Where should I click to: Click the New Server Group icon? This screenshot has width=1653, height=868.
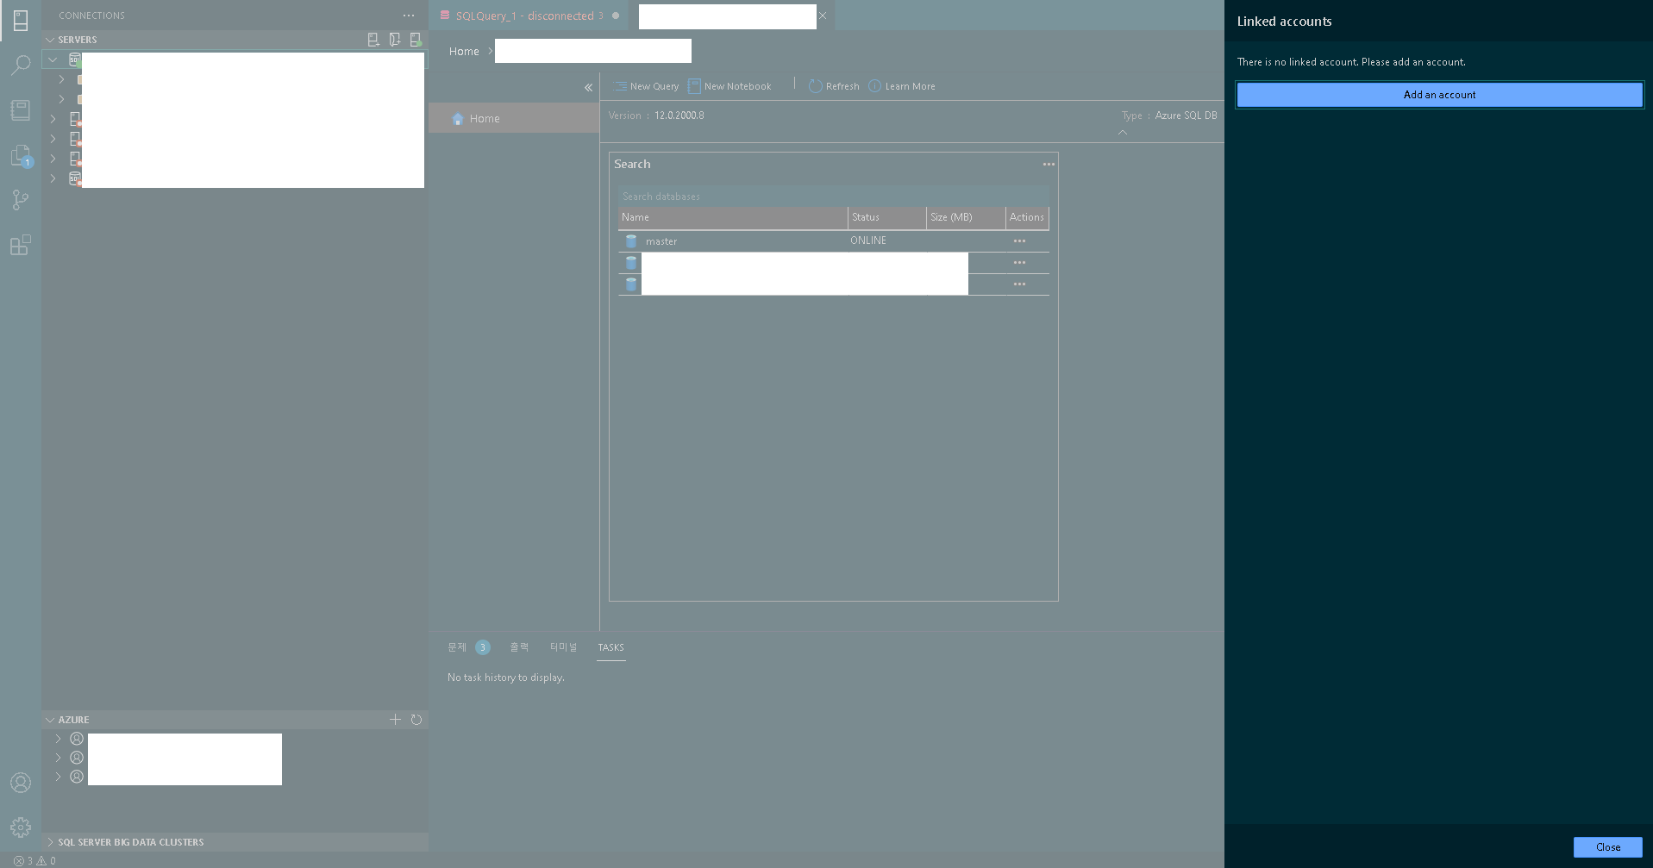pyautogui.click(x=394, y=40)
